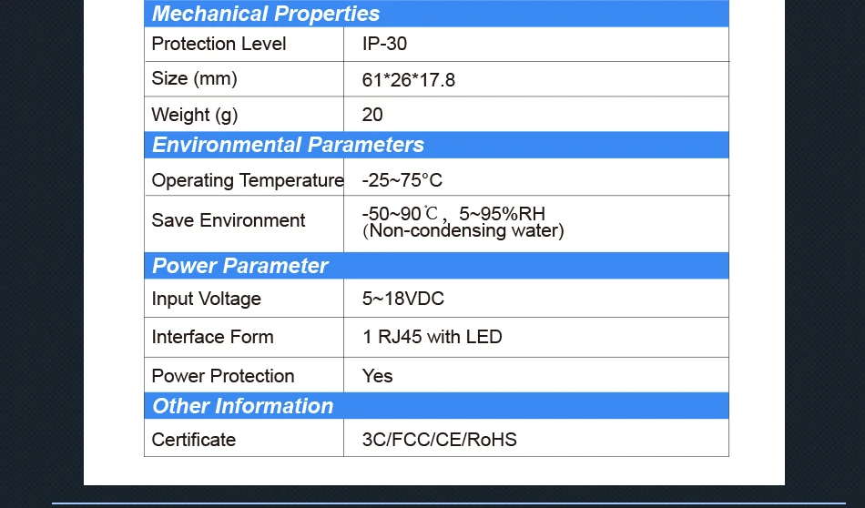Select the Size (mm) row label
This screenshot has height=508, width=865.
[x=194, y=79]
